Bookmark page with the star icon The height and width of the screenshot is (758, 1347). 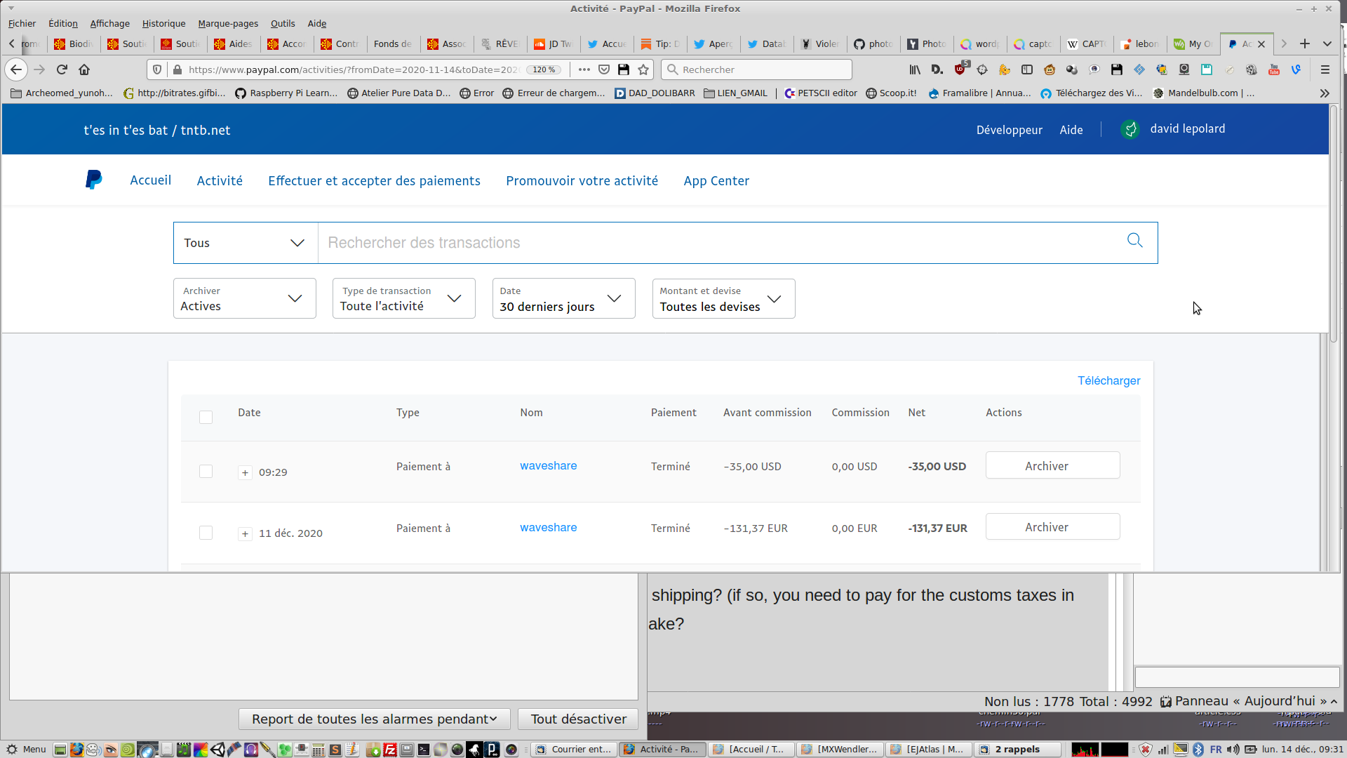[x=643, y=69]
